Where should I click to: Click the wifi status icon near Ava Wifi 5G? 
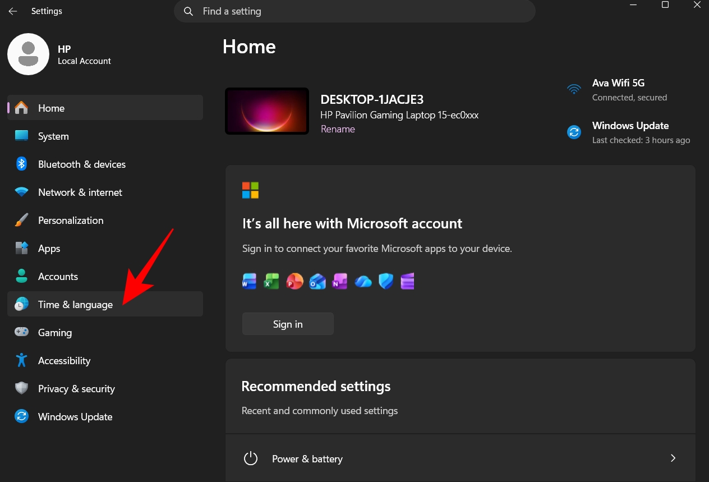(x=574, y=89)
